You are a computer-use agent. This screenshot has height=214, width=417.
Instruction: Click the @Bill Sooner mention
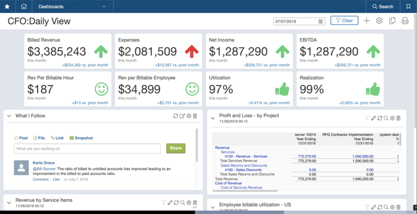pos(44,169)
